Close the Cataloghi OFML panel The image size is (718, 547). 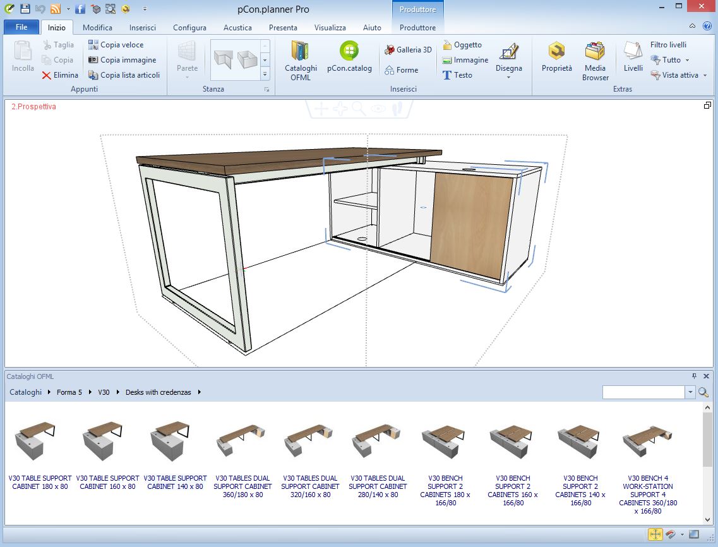pos(706,376)
